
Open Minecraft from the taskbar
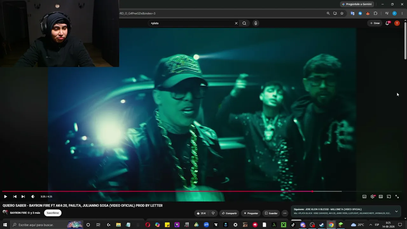(283, 225)
